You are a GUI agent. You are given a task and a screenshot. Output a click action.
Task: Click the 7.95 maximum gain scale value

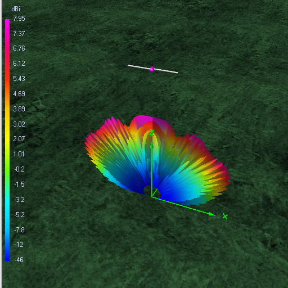(19, 19)
